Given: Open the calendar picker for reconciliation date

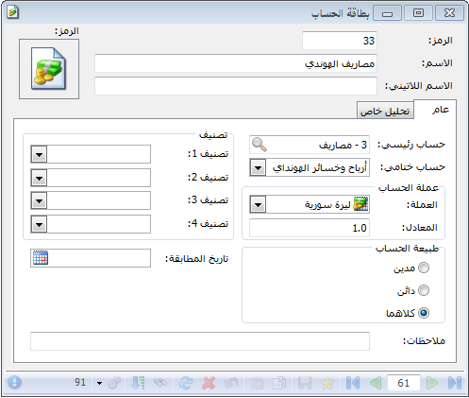Looking at the screenshot, I should (41, 258).
